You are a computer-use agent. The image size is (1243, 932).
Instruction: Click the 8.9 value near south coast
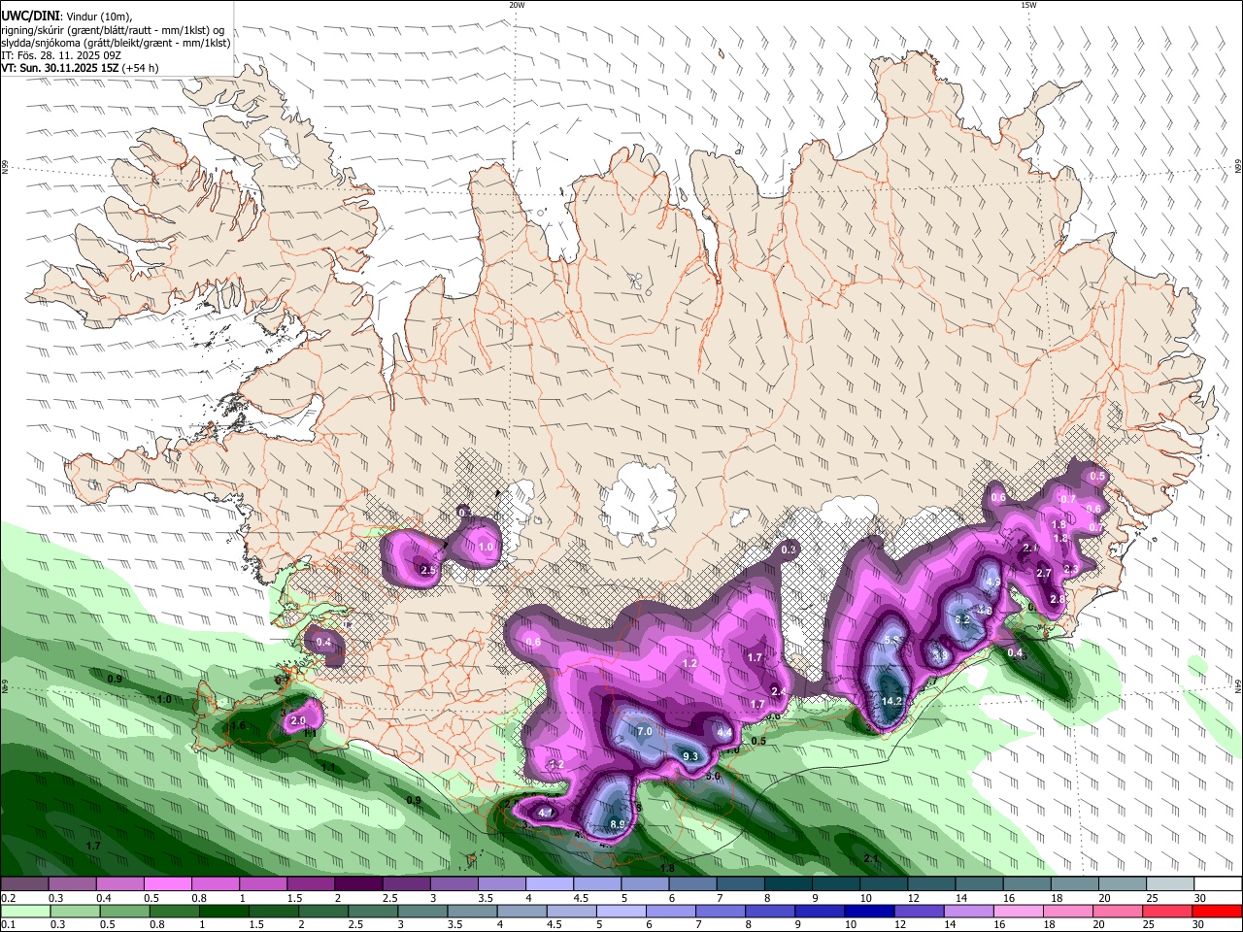[618, 824]
